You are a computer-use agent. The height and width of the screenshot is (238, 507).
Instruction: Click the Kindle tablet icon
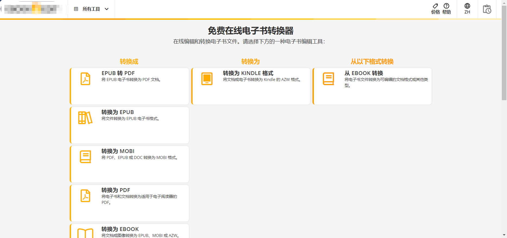(207, 79)
